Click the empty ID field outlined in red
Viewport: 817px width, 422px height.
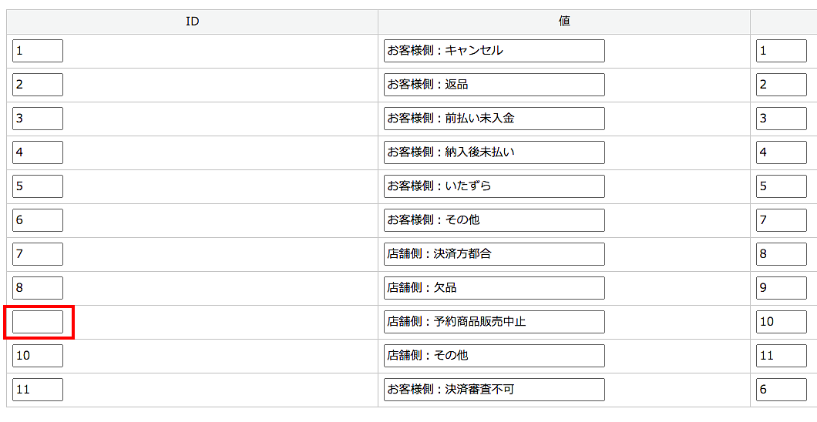coord(38,322)
